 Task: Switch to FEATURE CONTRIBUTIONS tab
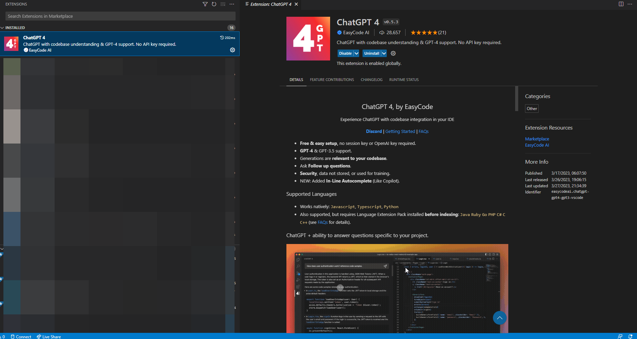(x=332, y=80)
